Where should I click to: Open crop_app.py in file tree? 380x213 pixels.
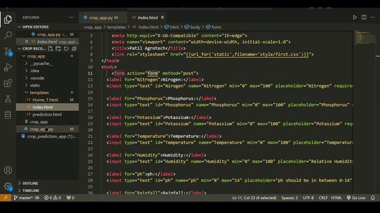42,129
